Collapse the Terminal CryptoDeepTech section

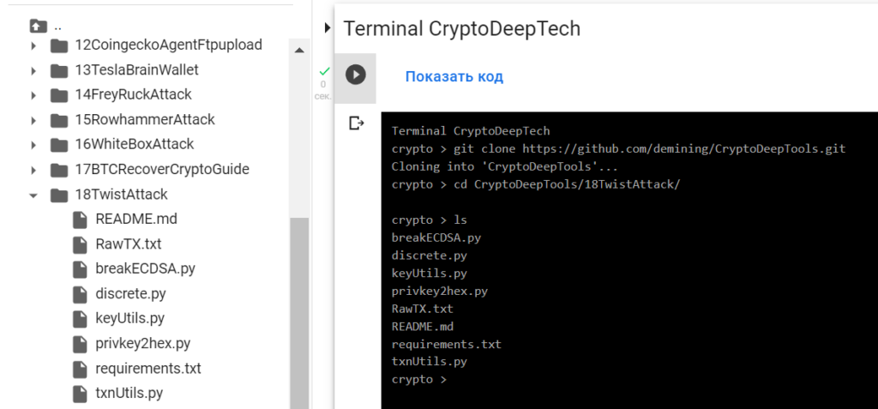[327, 27]
